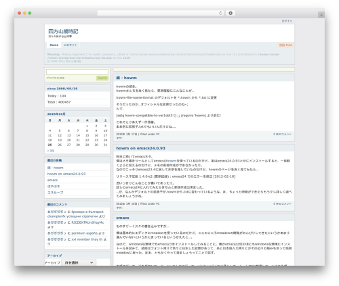Open recent post はやぶさ in sidebar

(54, 186)
